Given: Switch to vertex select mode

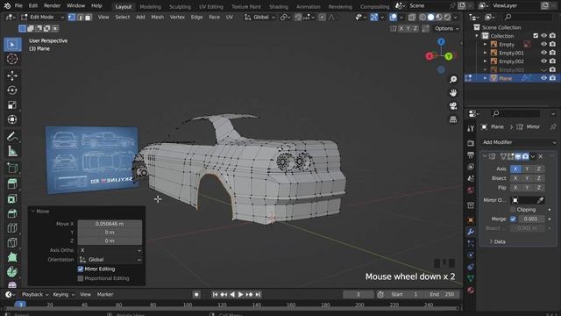Looking at the screenshot, I should [x=72, y=18].
